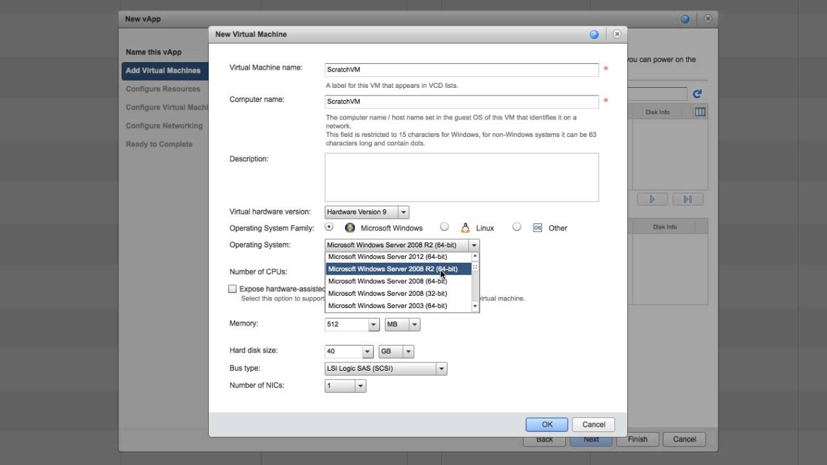Click the play arrow button in background panel
This screenshot has height=465, width=827.
point(652,199)
